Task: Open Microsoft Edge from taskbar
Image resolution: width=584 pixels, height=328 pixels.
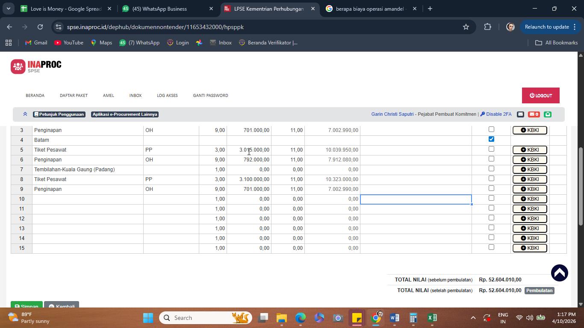Action: [301, 318]
